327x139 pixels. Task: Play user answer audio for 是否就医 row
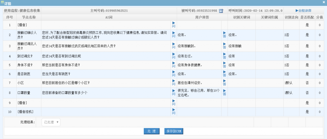click(225, 74)
